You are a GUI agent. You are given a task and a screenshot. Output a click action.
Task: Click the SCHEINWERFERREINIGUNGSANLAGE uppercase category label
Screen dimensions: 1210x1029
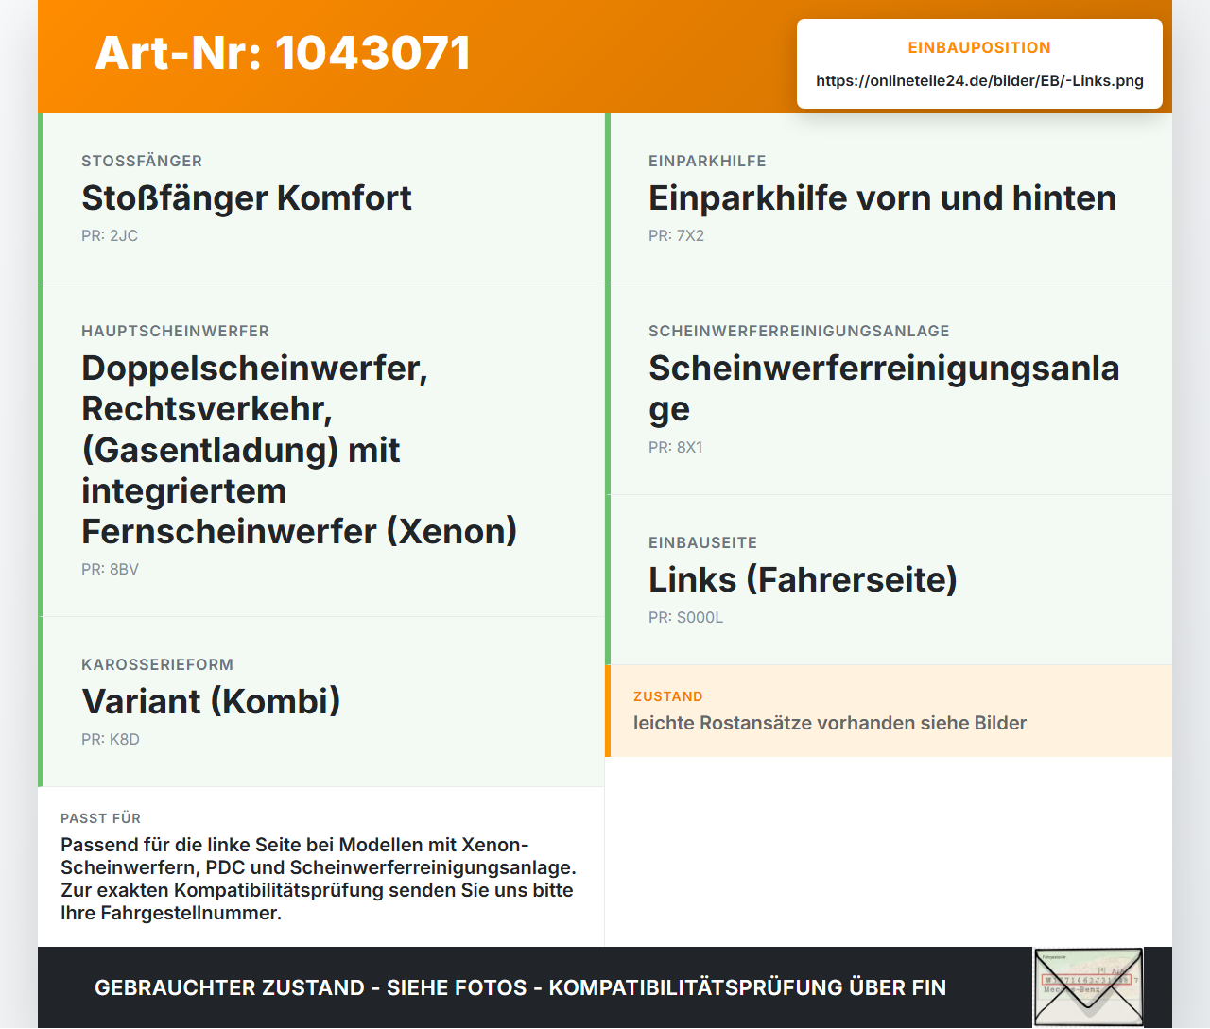pos(799,331)
